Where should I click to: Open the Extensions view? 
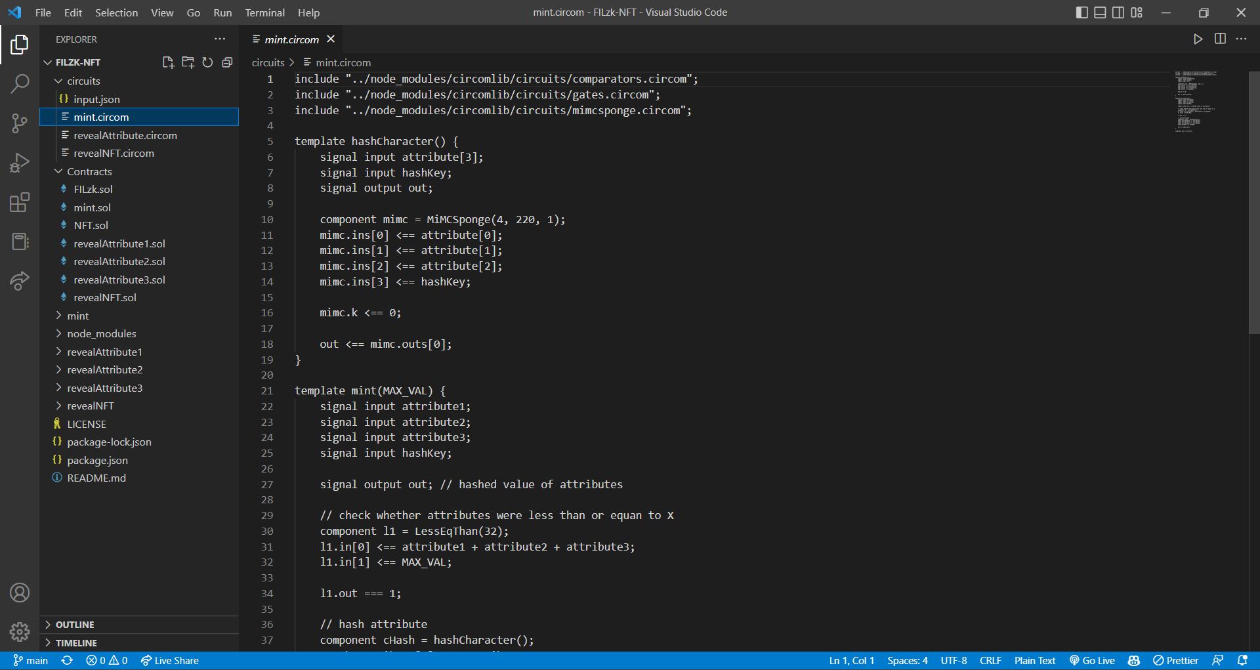coord(20,202)
